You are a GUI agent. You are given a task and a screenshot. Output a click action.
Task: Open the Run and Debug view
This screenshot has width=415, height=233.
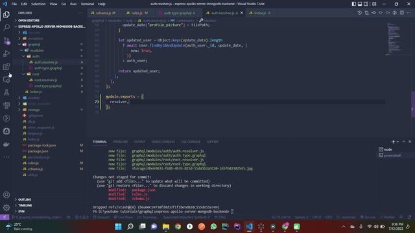click(x=6, y=53)
